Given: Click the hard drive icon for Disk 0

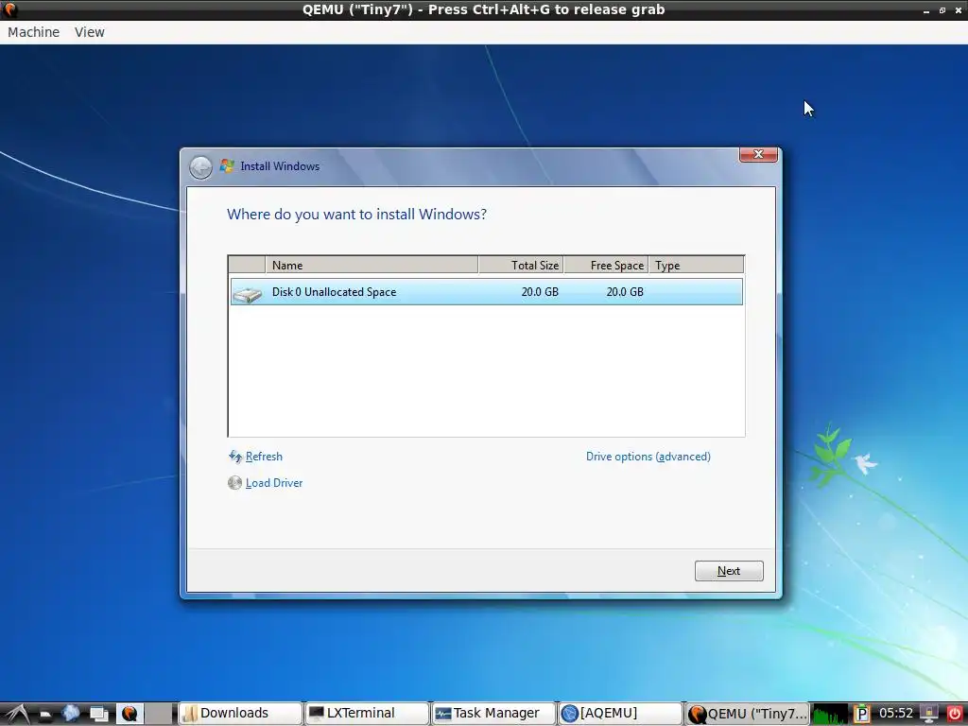Looking at the screenshot, I should pos(248,294).
